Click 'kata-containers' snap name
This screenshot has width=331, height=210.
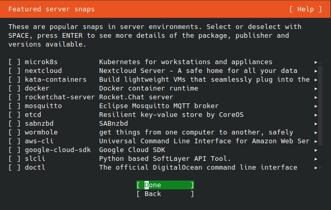pyautogui.click(x=56, y=80)
